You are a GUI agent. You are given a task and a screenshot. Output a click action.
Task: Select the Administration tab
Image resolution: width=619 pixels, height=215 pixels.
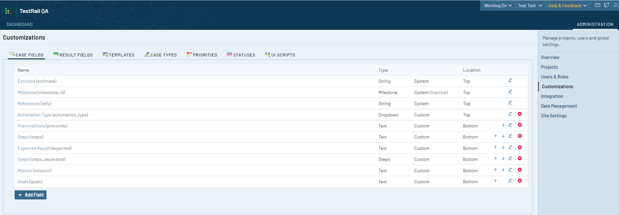tap(595, 24)
